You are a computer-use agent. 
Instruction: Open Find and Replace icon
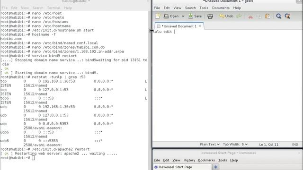287,16
